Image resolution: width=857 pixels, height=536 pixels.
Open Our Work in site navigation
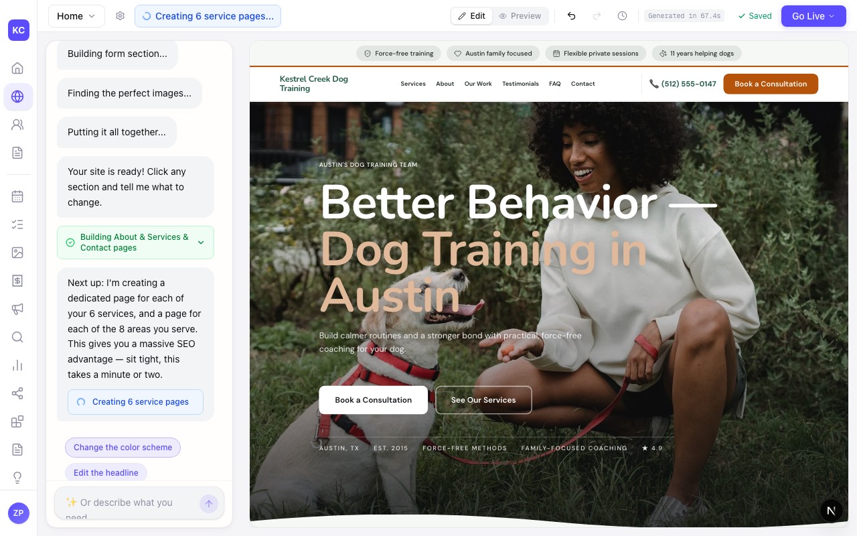pos(478,84)
